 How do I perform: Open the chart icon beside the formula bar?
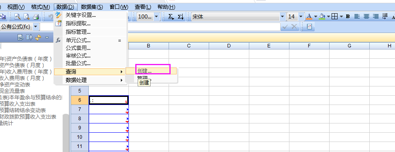click(309, 27)
